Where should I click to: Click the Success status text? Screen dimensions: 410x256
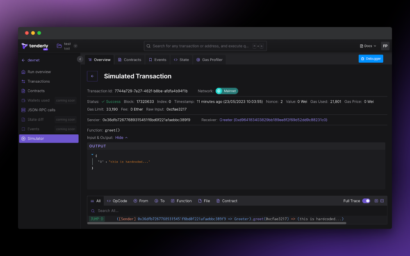(113, 102)
